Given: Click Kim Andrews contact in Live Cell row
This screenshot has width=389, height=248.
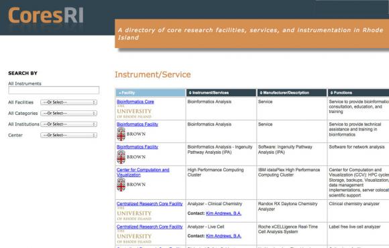Looking at the screenshot, I should coord(223,236).
